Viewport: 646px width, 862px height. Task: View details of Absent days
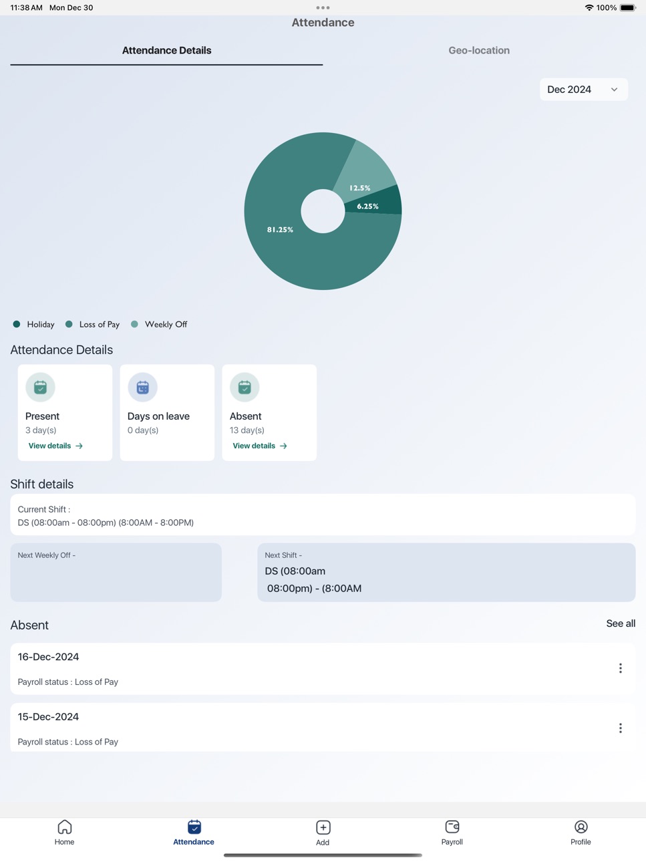260,446
